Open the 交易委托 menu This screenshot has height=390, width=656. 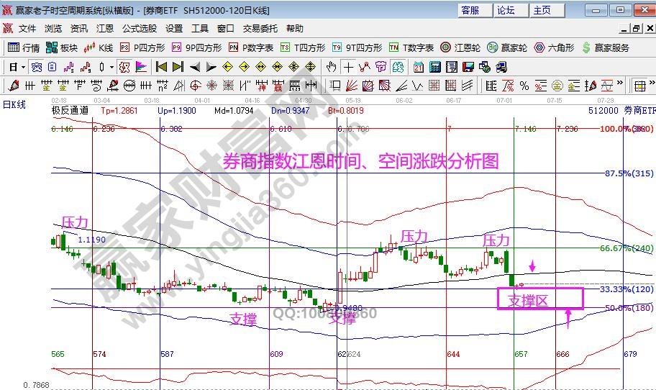pos(260,29)
